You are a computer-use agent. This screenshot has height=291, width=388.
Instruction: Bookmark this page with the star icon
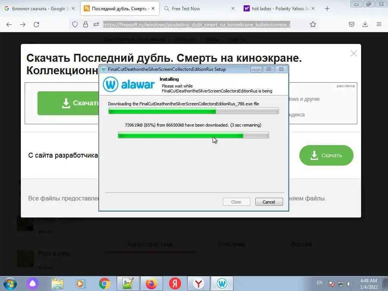(x=313, y=24)
